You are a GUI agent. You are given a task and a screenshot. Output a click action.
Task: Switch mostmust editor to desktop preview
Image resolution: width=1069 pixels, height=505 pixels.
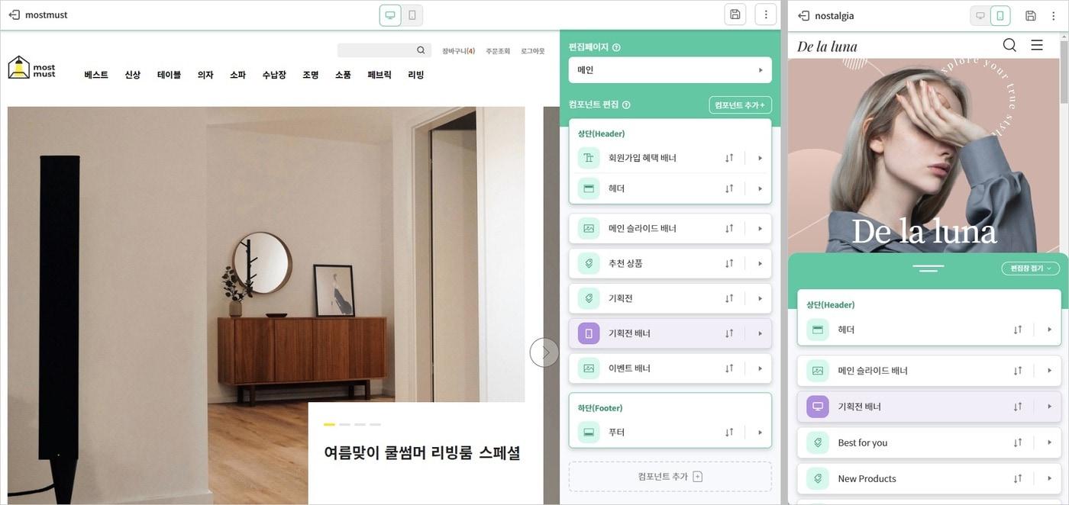point(390,15)
